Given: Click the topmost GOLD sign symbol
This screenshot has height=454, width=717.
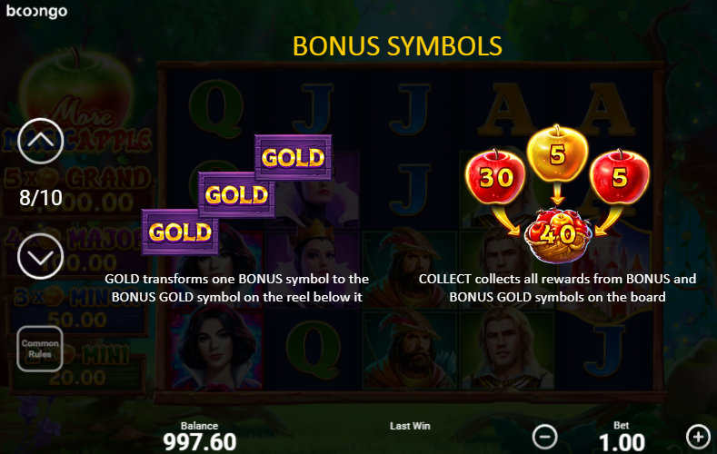Looking at the screenshot, I should click(294, 158).
